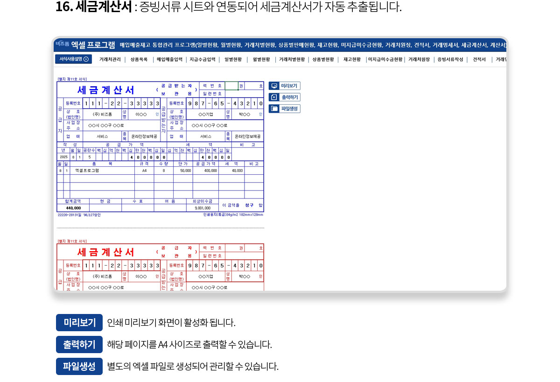Select the 50,000 unit price cell
Viewport: 560px width, 382px height.
point(183,171)
